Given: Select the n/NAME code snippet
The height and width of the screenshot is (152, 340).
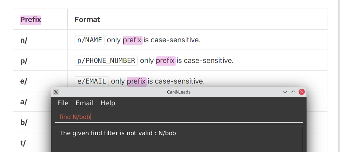Looking at the screenshot, I should pos(90,40).
